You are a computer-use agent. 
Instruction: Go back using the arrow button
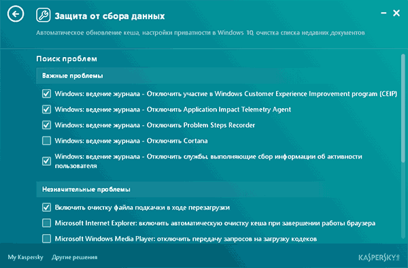[x=16, y=14]
